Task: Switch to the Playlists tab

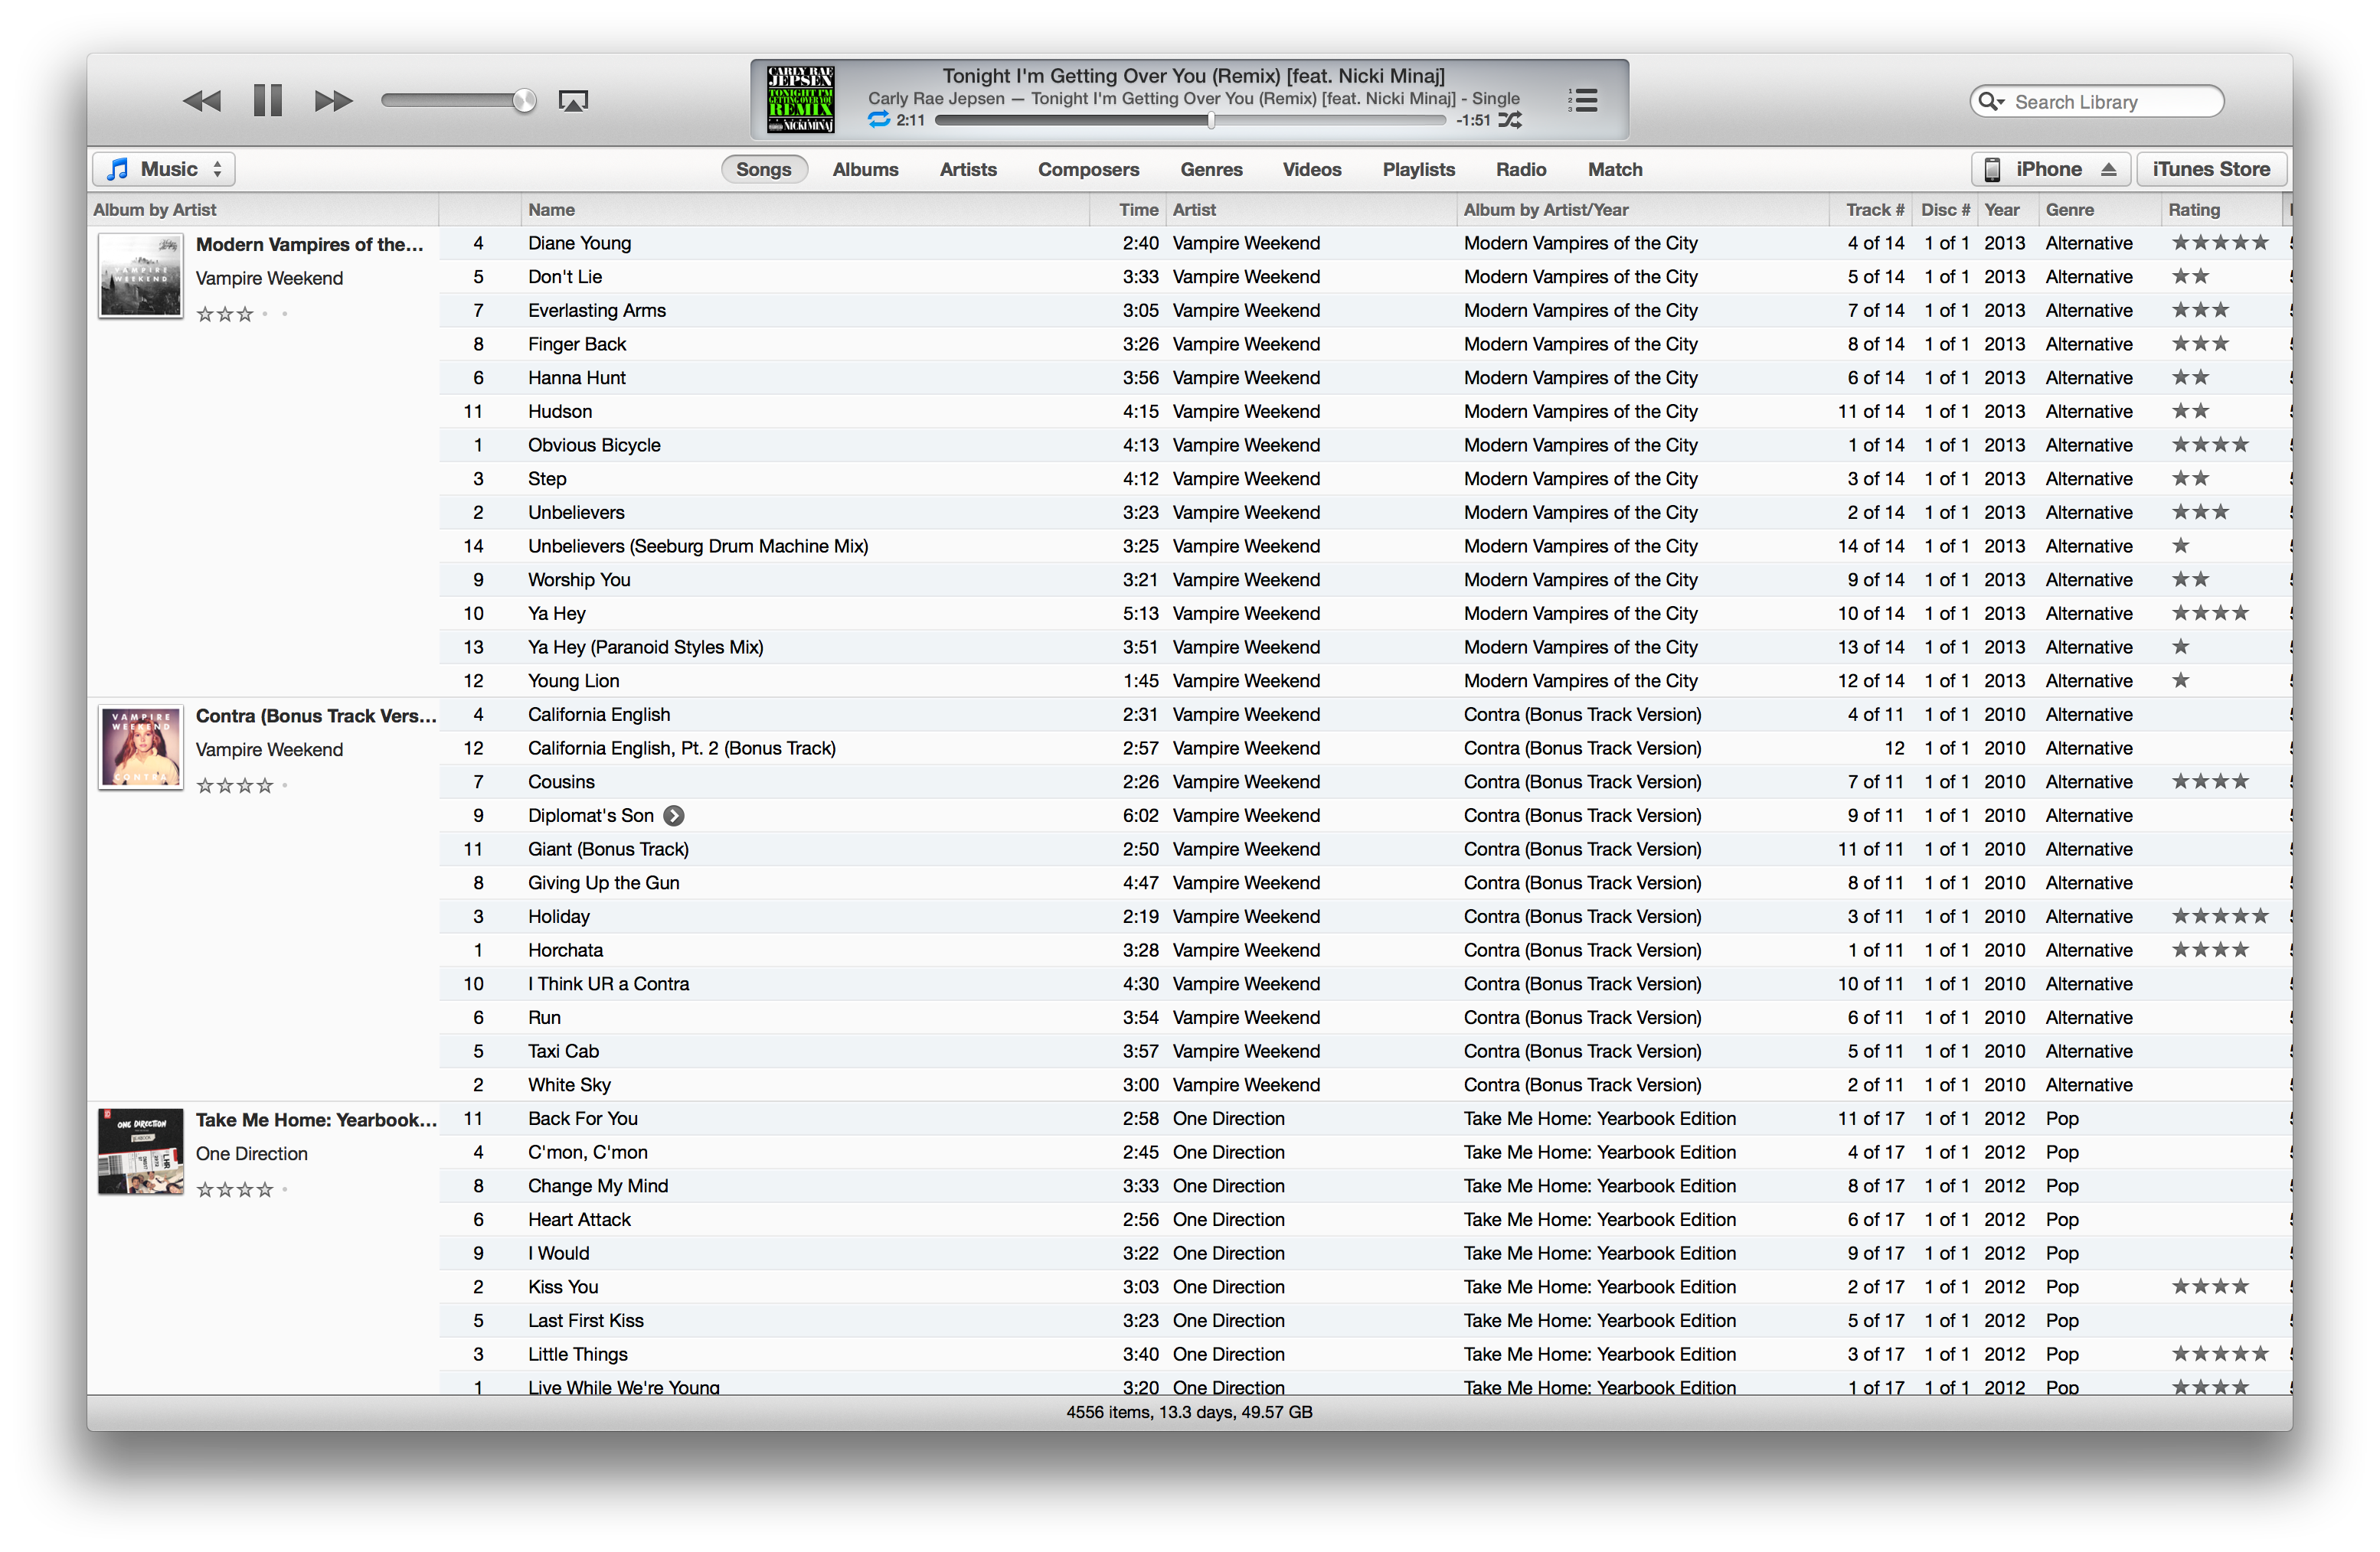Action: [1418, 170]
